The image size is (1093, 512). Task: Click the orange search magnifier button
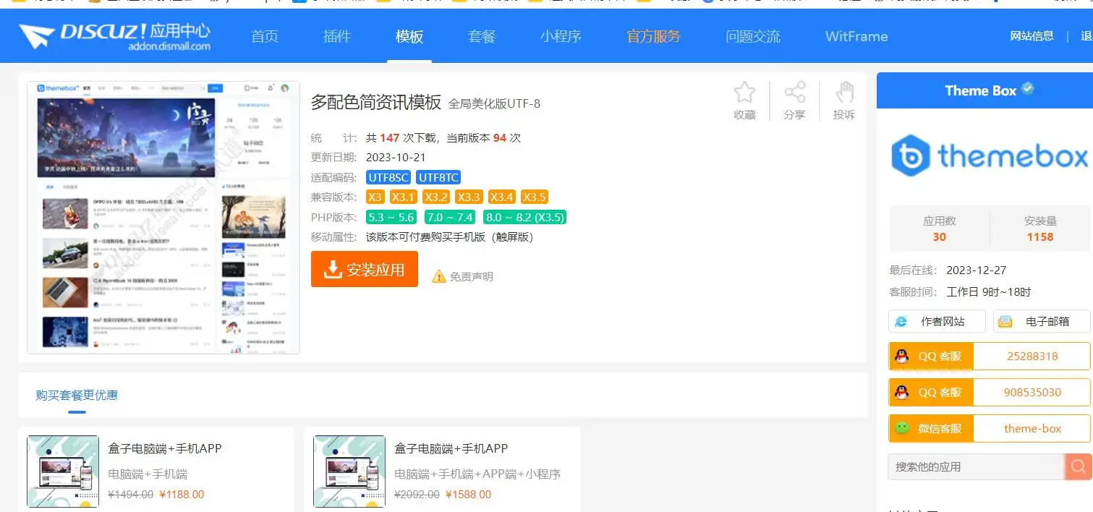(x=1077, y=467)
